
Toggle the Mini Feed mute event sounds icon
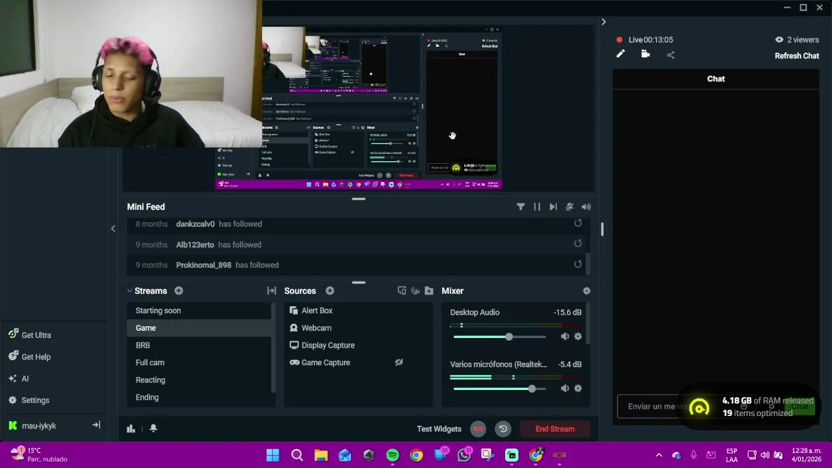coord(569,207)
